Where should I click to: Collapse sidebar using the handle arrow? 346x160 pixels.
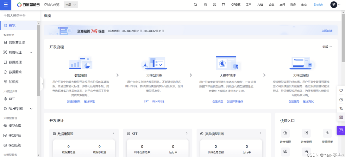[42, 84]
